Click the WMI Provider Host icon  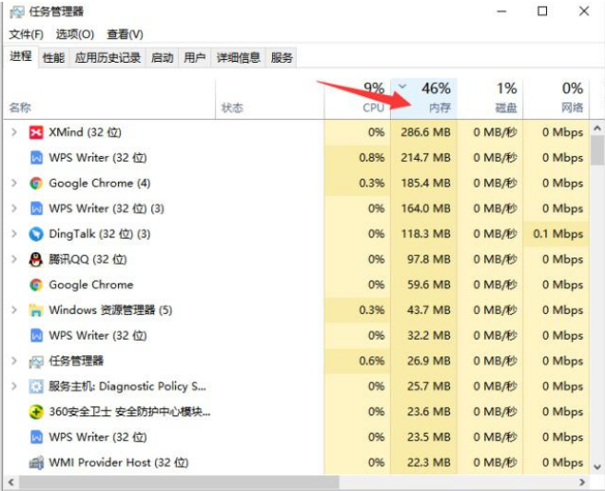pyautogui.click(x=36, y=462)
